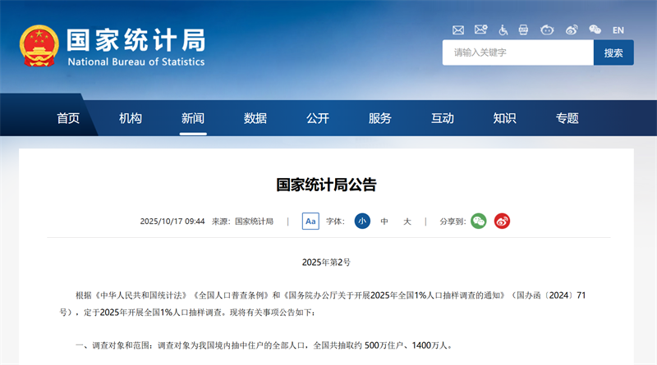Click the keyword search input field
Viewport: 657px width, 365px height.
click(x=517, y=52)
